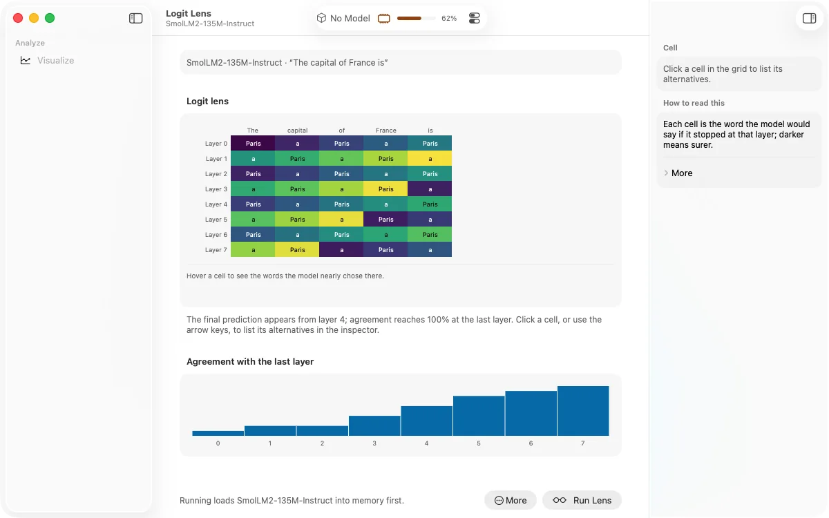Click the agreement bar for layer 1
Image resolution: width=829 pixels, height=518 pixels.
point(270,431)
